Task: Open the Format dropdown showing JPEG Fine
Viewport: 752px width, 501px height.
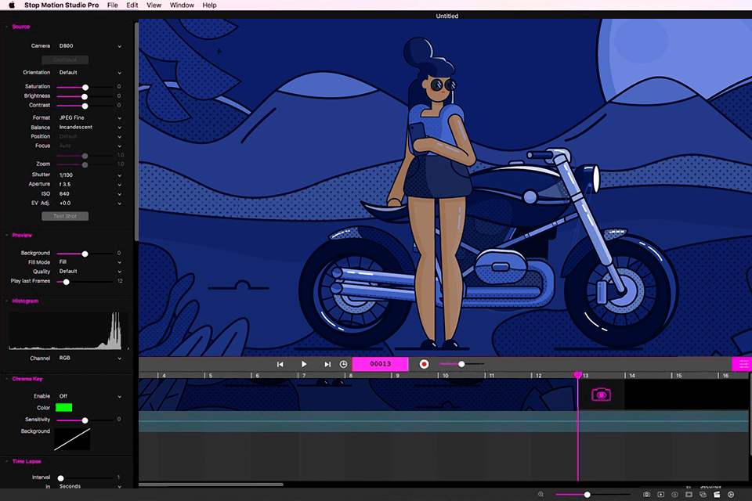Action: click(86, 117)
